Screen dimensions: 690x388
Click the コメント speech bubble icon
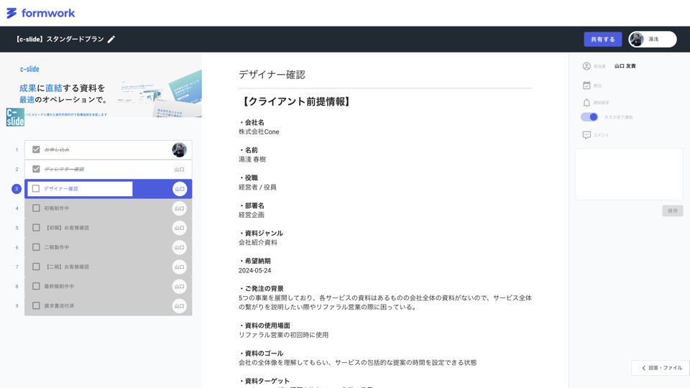pos(586,135)
